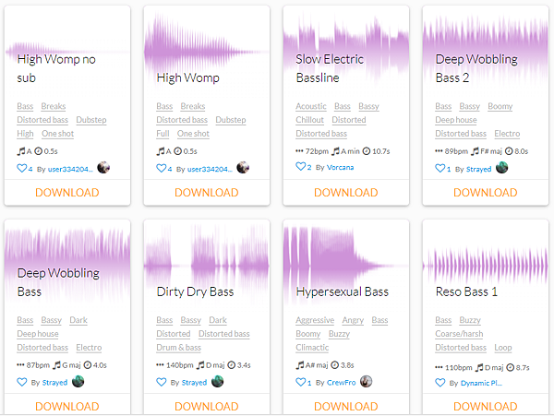554x416 pixels.
Task: Favorite the Hypersexual Bass sample
Action: click(301, 382)
